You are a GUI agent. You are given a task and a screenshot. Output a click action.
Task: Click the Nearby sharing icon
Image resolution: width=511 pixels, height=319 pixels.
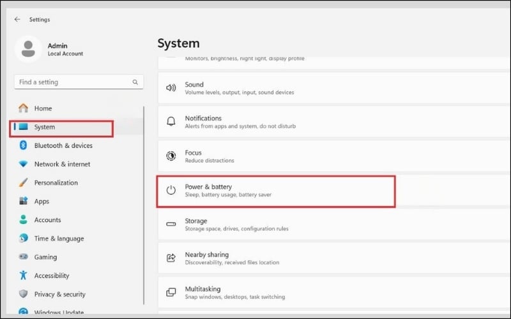coord(171,258)
